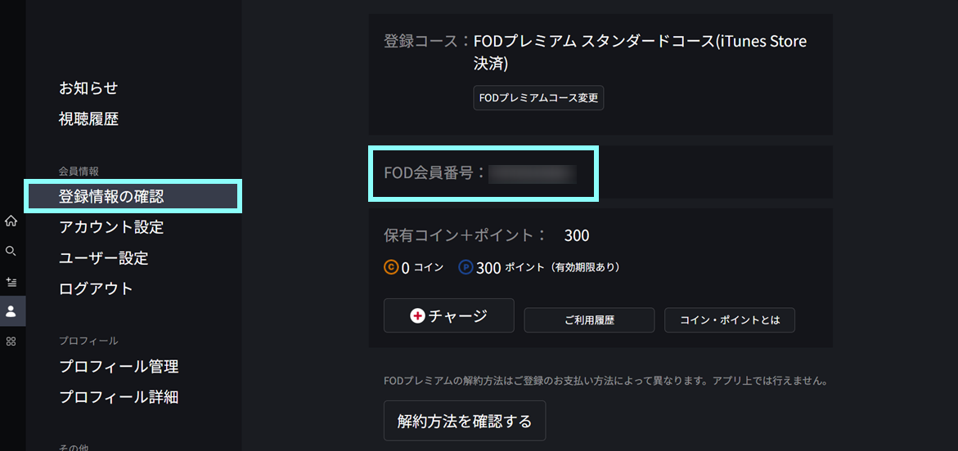Go to ユーザー設定 user settings

(x=103, y=258)
